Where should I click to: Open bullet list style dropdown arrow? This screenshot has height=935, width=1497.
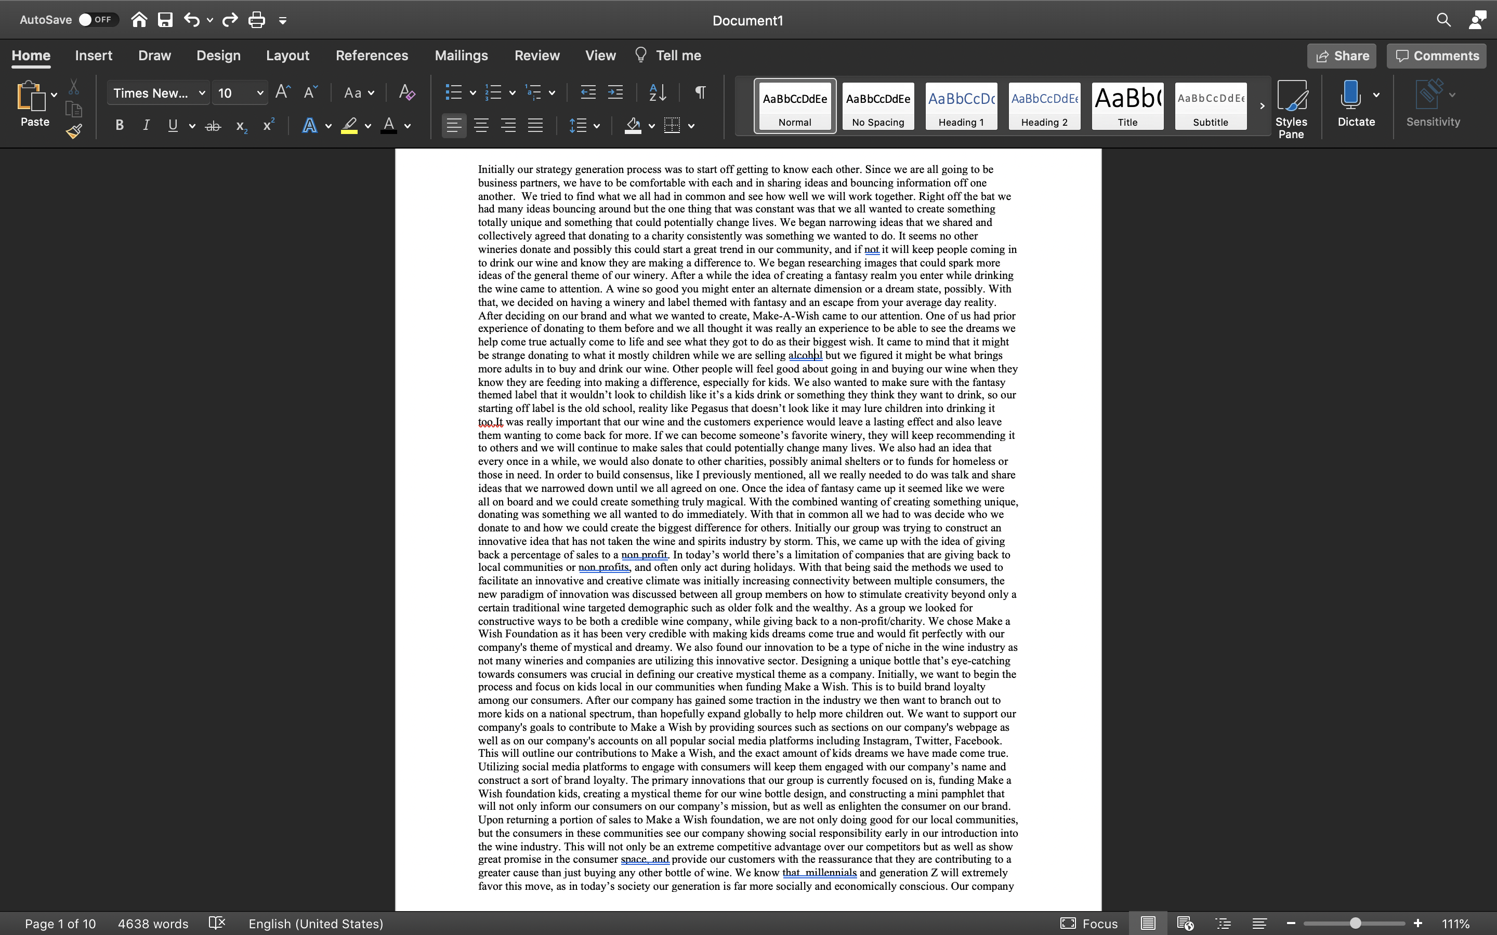(x=472, y=94)
